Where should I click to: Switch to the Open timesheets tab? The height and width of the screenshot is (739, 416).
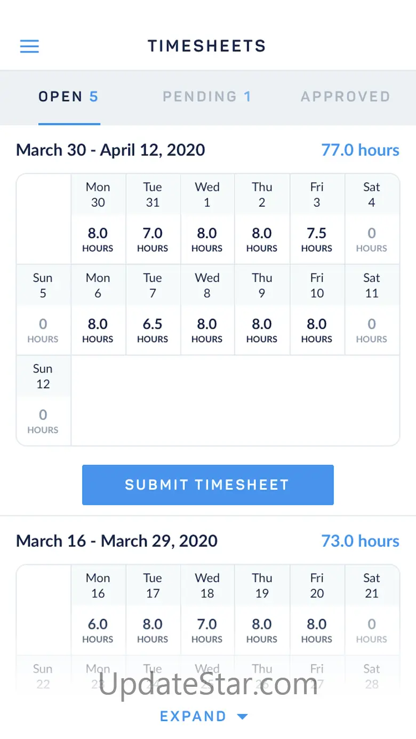point(69,97)
